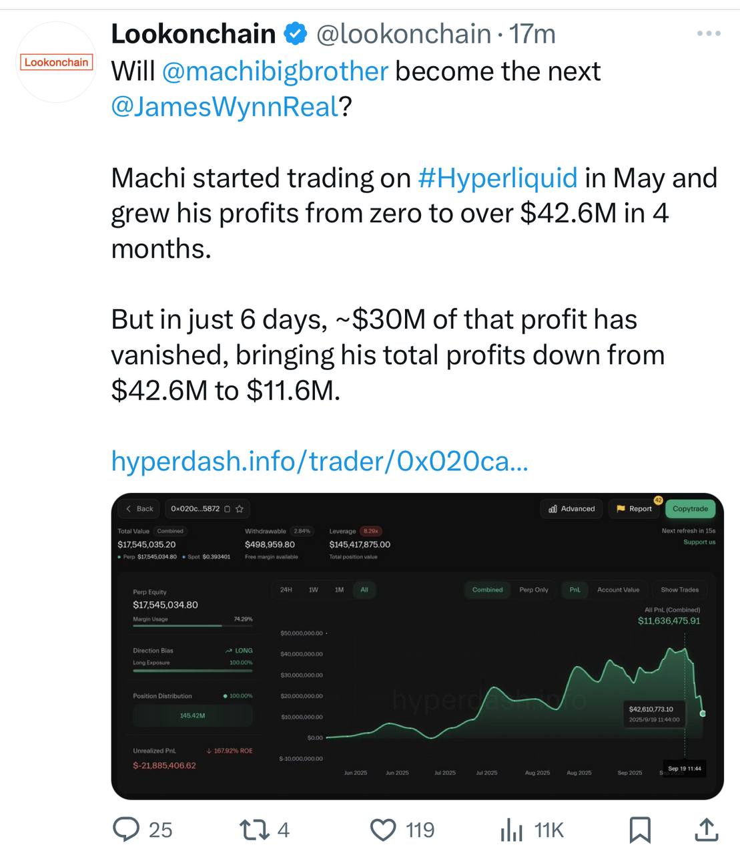Open @JamesWynnReal mention link

[x=225, y=107]
